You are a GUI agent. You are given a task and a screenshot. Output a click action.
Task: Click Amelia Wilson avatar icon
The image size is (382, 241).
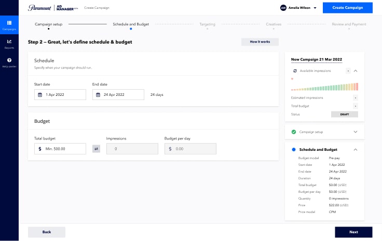(x=283, y=8)
